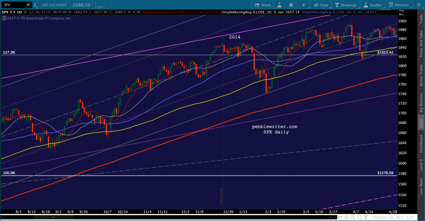Viewport: 425px width, 221px height.
Task: Click the $1576.09 price label
Action: [385, 173]
